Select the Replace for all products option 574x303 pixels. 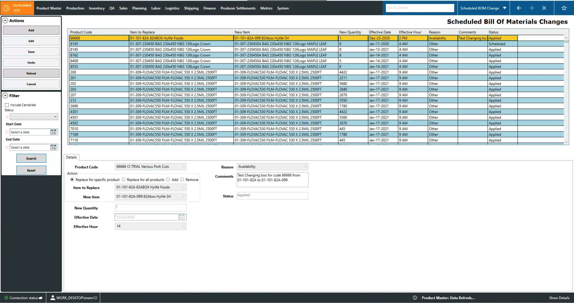[124, 180]
